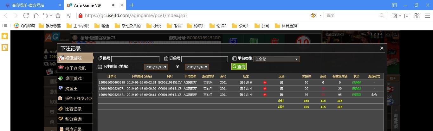The width and height of the screenshot is (433, 131).
Task: Open reader mode page icon
Action: (x=68, y=16)
